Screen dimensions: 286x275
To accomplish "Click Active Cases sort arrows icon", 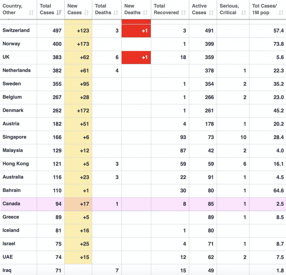I will coord(211,13).
